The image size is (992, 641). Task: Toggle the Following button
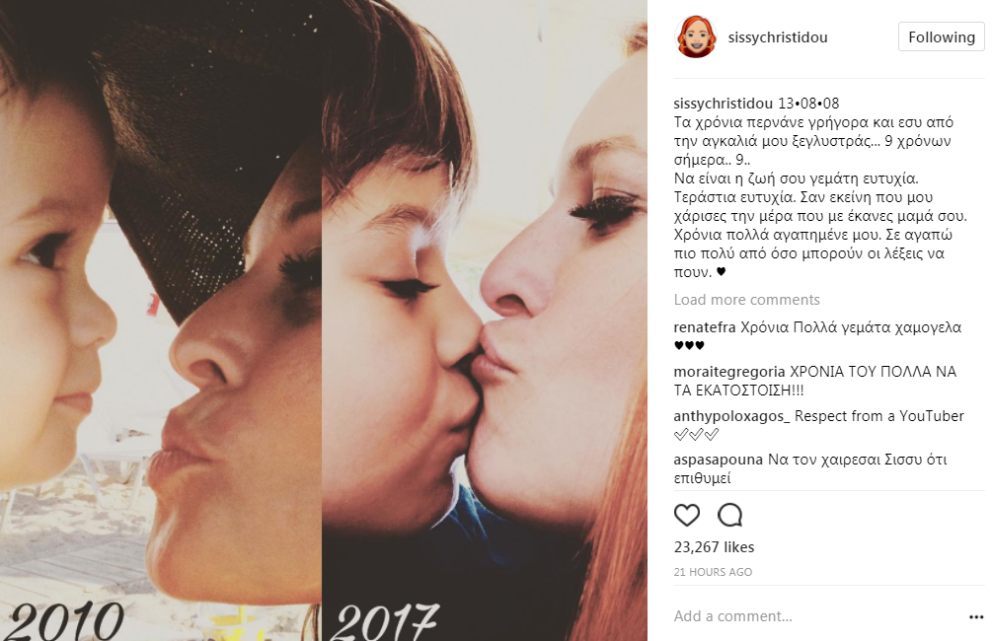tap(941, 37)
